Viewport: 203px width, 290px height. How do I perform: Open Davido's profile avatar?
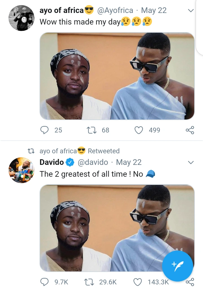[22, 170]
